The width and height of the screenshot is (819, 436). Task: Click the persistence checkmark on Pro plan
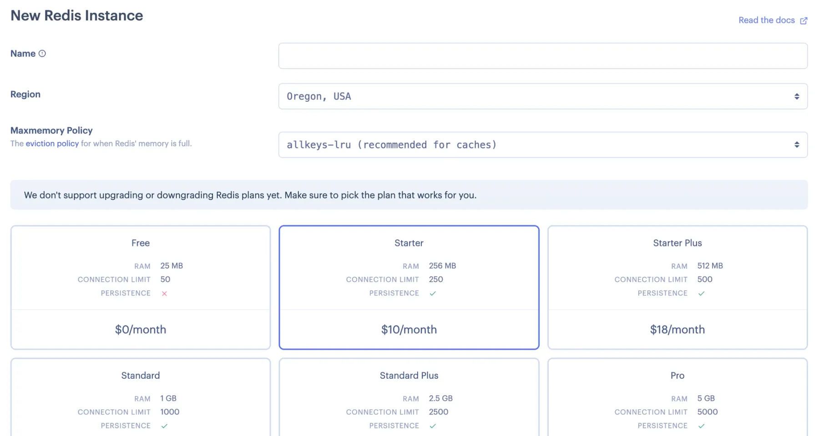pos(701,426)
